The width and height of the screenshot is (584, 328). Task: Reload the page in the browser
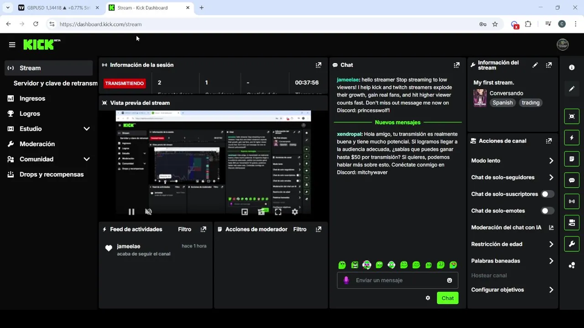tap(36, 24)
